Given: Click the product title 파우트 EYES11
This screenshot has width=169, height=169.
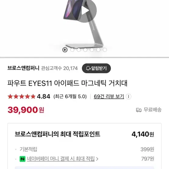Looking at the screenshot, I should [x=67, y=83].
